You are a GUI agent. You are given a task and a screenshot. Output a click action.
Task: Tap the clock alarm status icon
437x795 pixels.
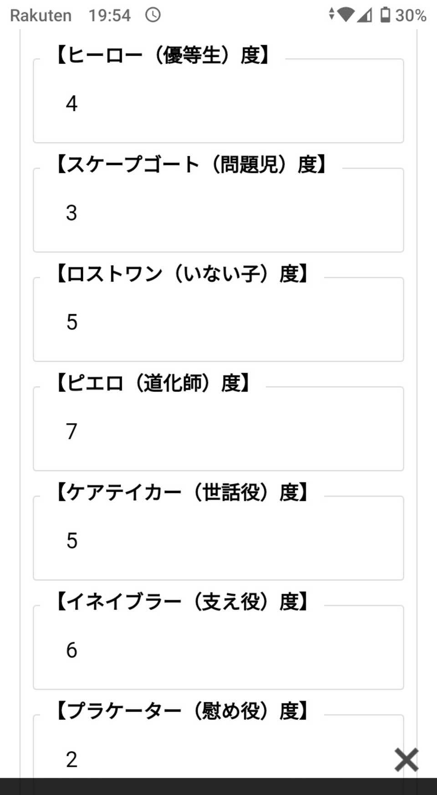click(153, 15)
